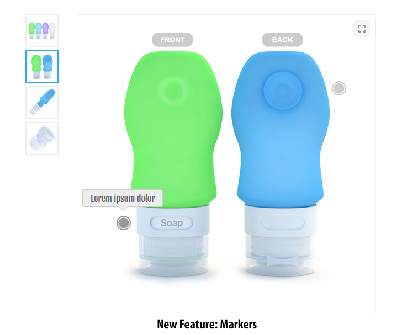
Task: Select the tilted blue bottle thumbnail
Action: coord(42,103)
